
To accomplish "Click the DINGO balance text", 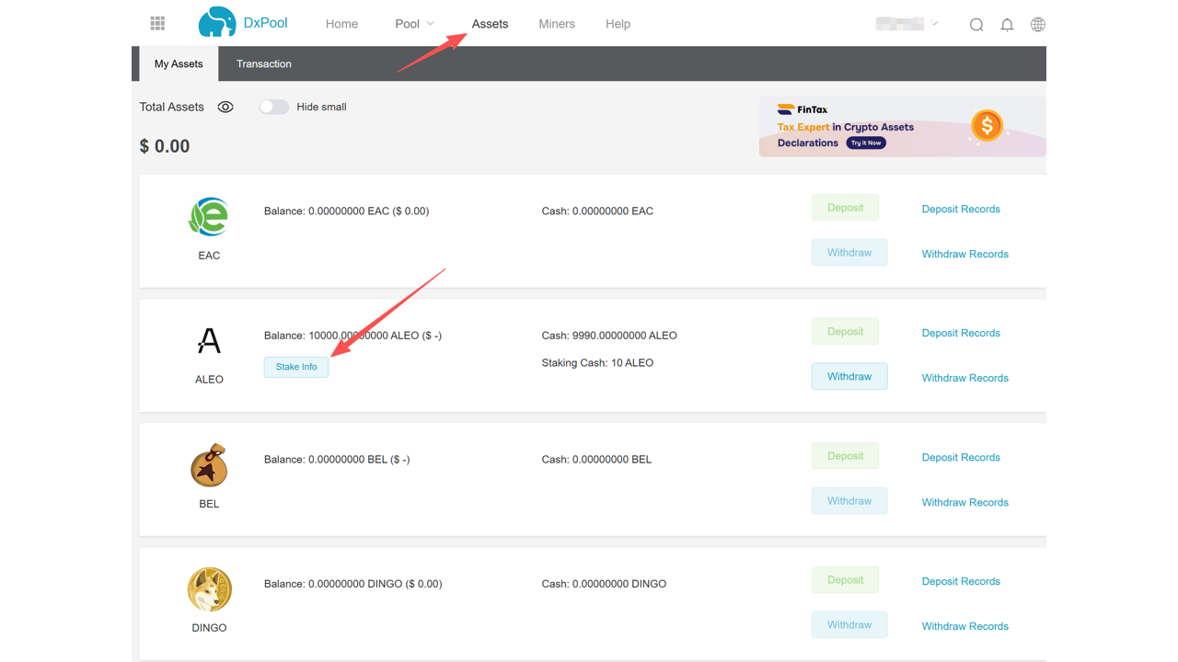I will pos(352,584).
